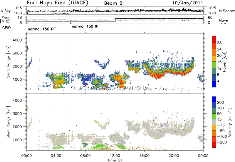Screen dimensions: 235x162
Task: Click the "60" tick label beside Nave
Action: 210,18
